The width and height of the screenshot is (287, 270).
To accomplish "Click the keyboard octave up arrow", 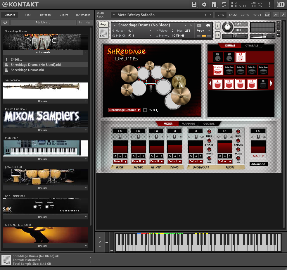I will point(100,238).
